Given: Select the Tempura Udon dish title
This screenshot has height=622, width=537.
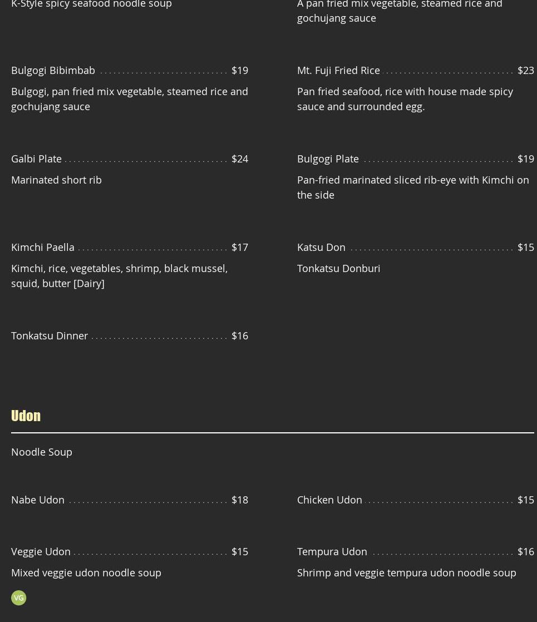Looking at the screenshot, I should point(332,551).
